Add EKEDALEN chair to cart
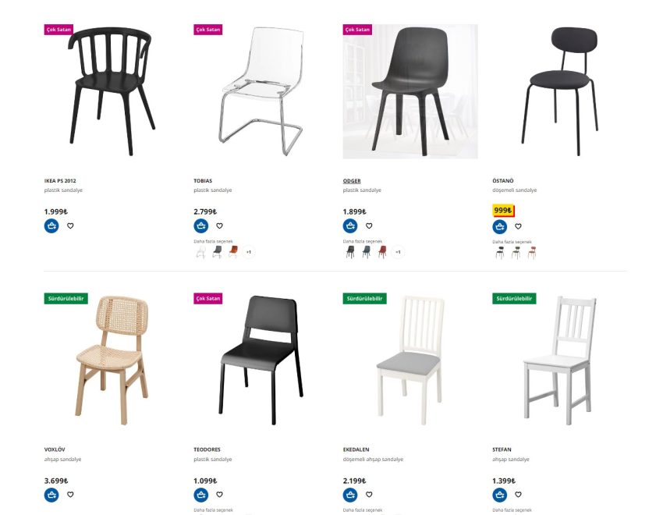The width and height of the screenshot is (663, 515). coord(350,495)
